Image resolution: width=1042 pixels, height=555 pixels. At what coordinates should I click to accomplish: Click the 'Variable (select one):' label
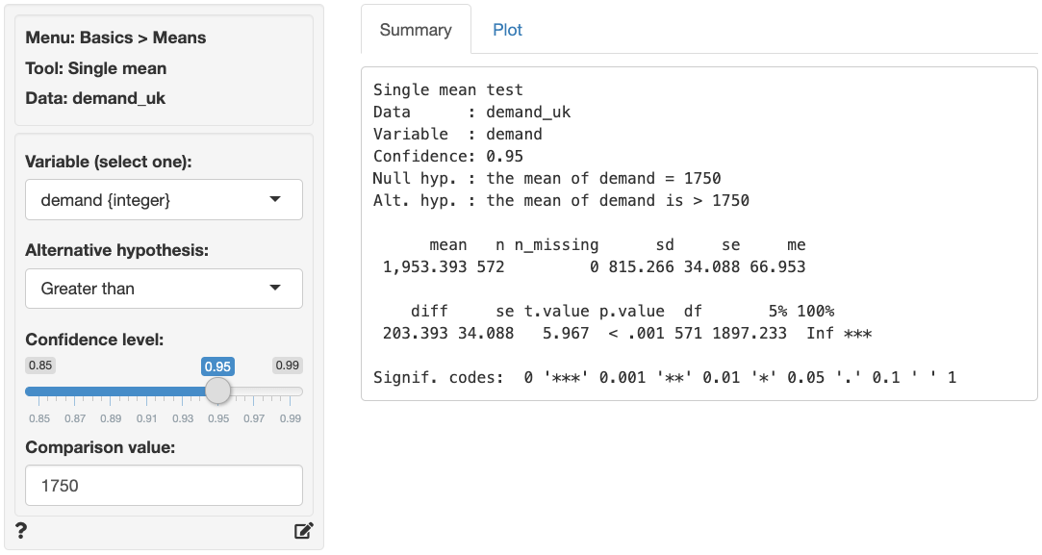pos(109,161)
